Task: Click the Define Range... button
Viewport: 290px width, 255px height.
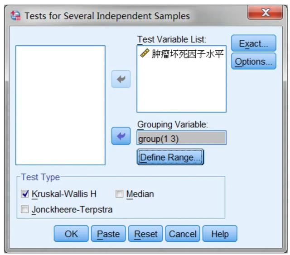Action: tap(170, 157)
